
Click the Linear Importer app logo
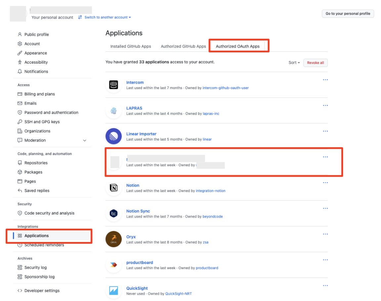click(x=113, y=136)
